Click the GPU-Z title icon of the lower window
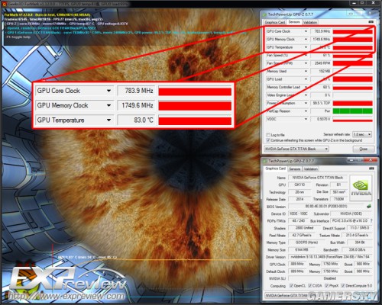The image size is (382, 305). click(265, 161)
